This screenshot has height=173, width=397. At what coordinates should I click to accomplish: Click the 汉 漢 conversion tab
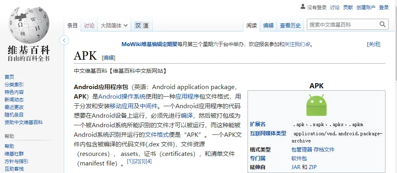point(142,25)
